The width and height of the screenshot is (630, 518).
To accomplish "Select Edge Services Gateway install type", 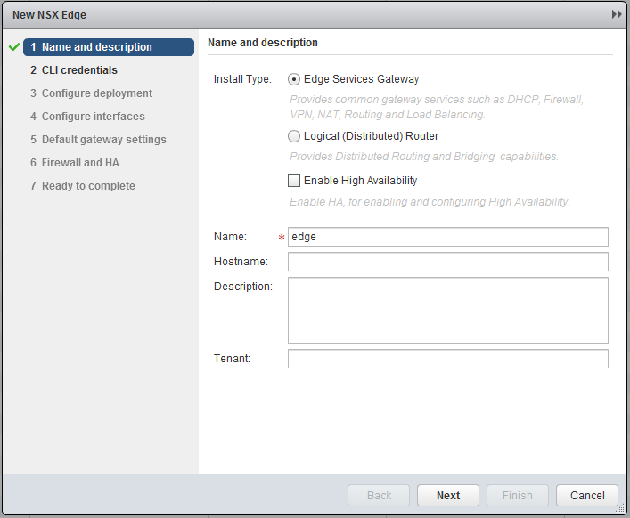I will [294, 79].
